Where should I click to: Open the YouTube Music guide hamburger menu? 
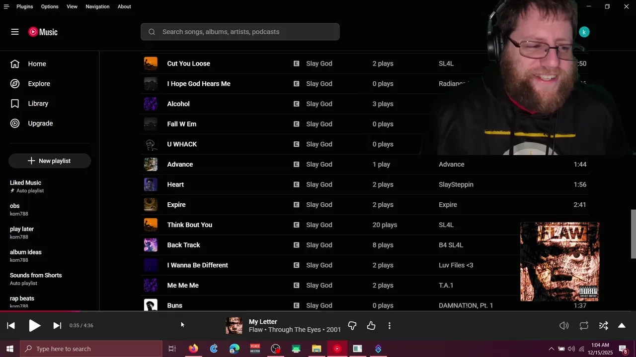tap(15, 32)
